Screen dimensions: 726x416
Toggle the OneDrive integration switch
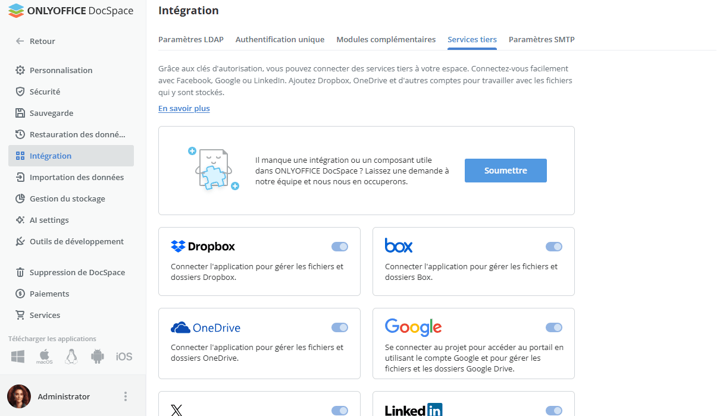(340, 327)
